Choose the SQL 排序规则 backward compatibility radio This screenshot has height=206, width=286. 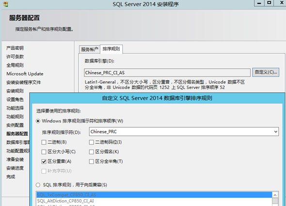(38, 185)
